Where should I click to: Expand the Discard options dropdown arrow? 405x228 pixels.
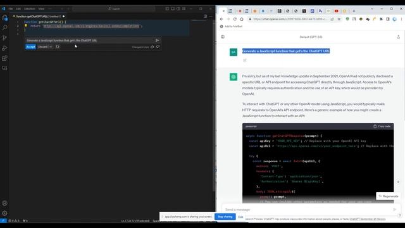51,47
